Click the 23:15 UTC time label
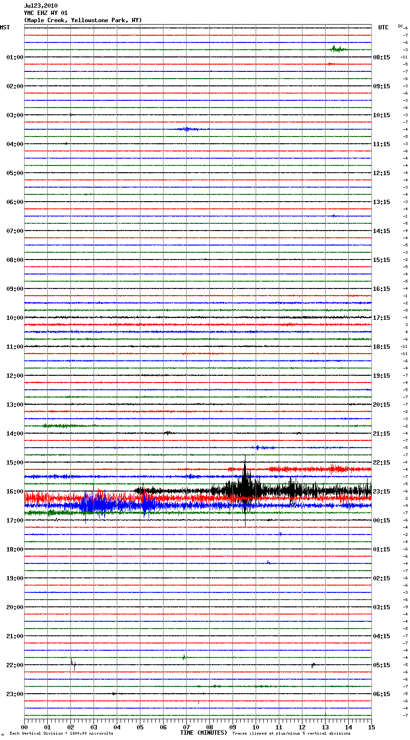This screenshot has height=740, width=410. pyautogui.click(x=382, y=492)
